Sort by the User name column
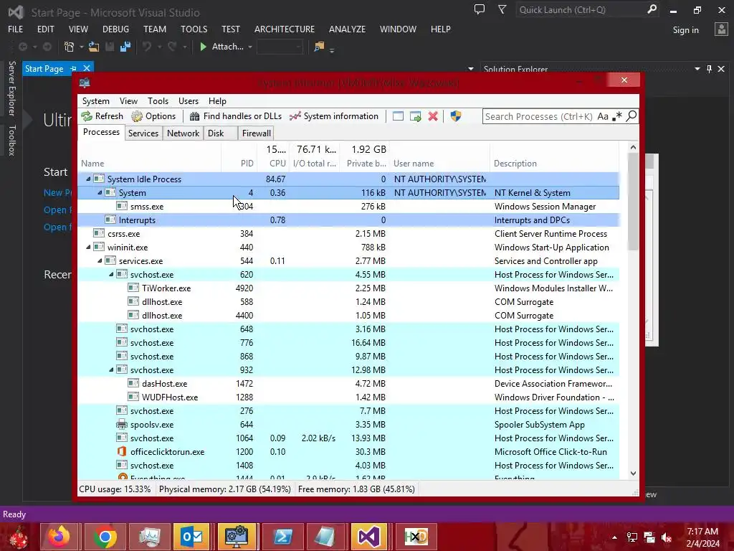734x551 pixels. click(x=441, y=164)
